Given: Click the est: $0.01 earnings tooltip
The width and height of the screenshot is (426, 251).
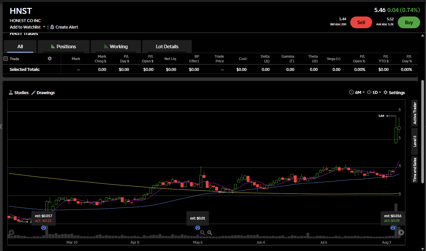Looking at the screenshot, I should click(x=198, y=218).
